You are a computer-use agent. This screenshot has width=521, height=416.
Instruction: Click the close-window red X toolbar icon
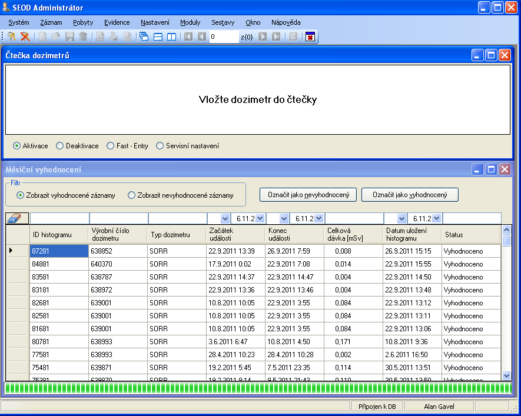pyautogui.click(x=310, y=36)
